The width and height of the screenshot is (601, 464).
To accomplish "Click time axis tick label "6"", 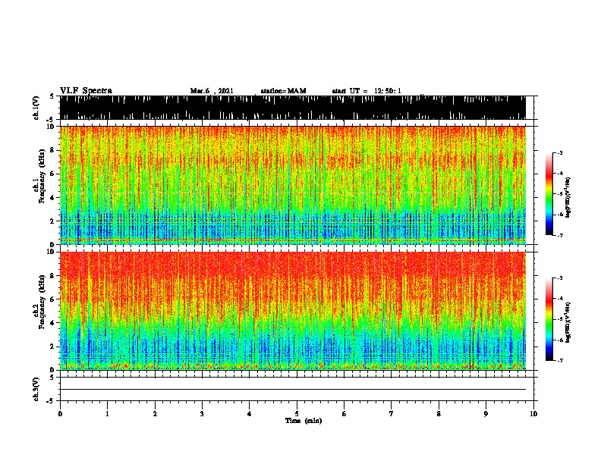I will point(345,414).
